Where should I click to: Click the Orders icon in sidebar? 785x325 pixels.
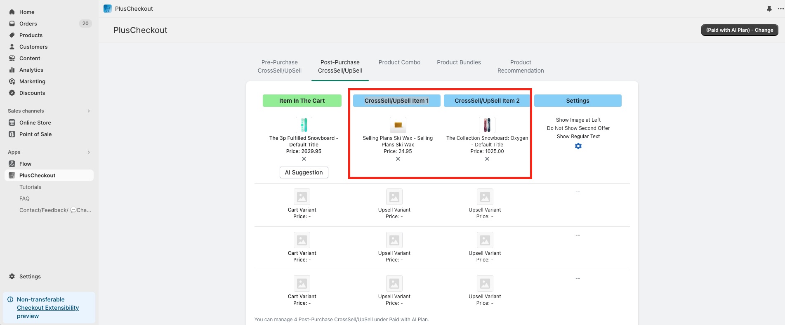pyautogui.click(x=12, y=24)
